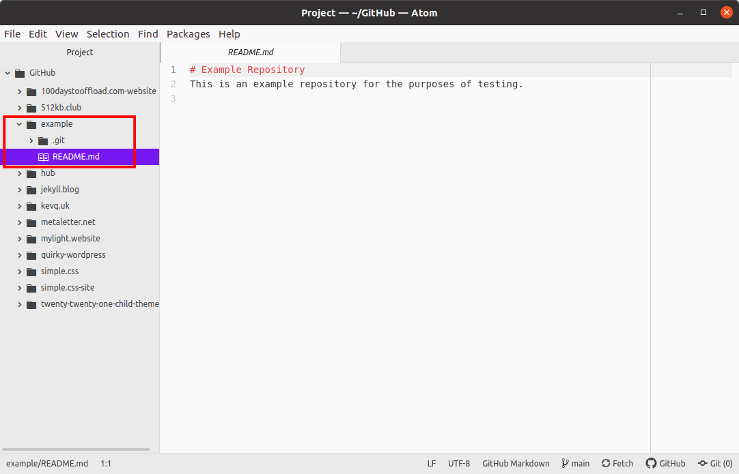Open the Packages menu

point(188,34)
